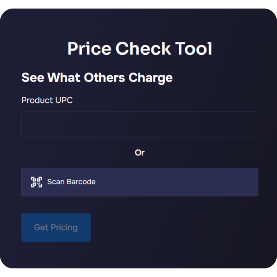Tap the barcode icon beside Scan Barcode
Screen dimensions: 277x277
(36, 182)
